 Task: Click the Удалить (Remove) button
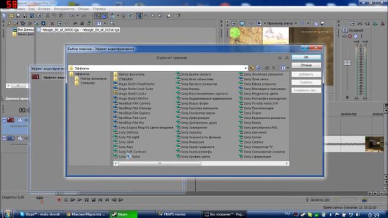(x=306, y=82)
